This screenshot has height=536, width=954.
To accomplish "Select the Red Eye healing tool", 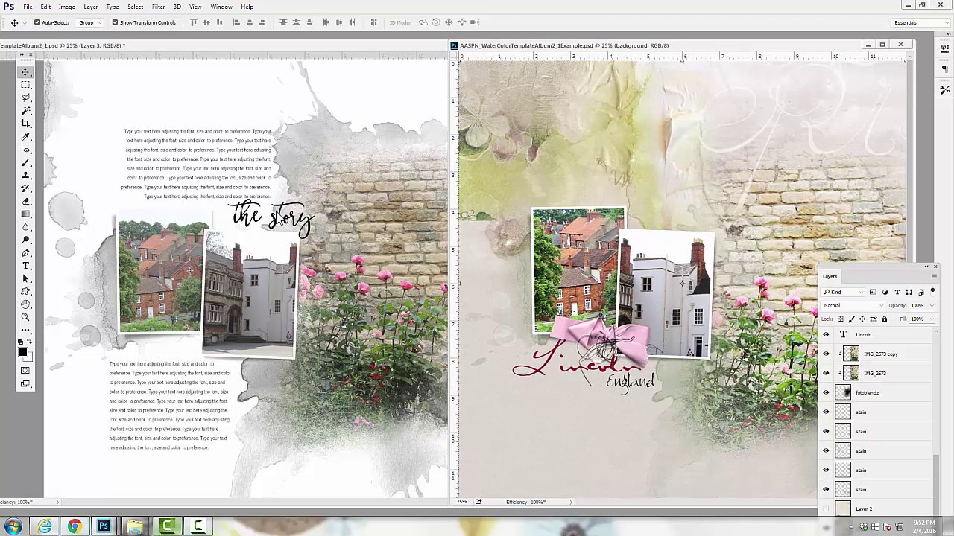I will click(25, 150).
